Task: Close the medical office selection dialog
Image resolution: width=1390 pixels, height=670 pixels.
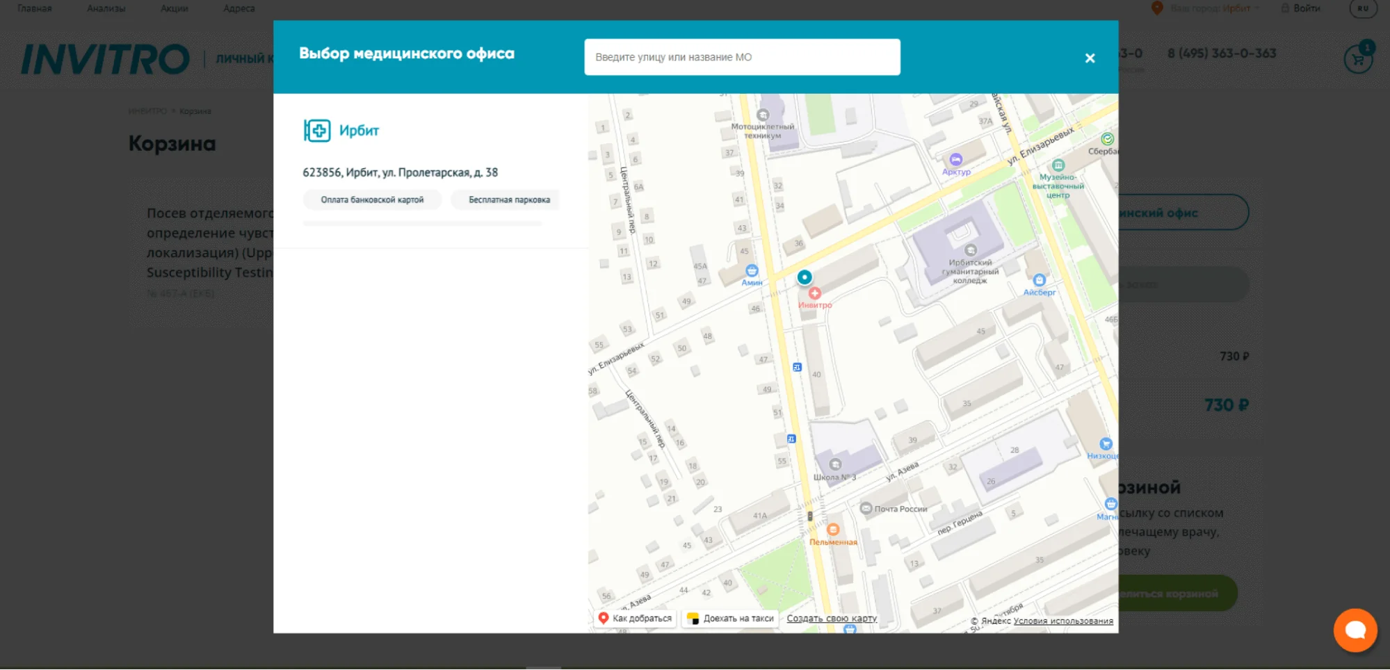Action: pyautogui.click(x=1090, y=58)
